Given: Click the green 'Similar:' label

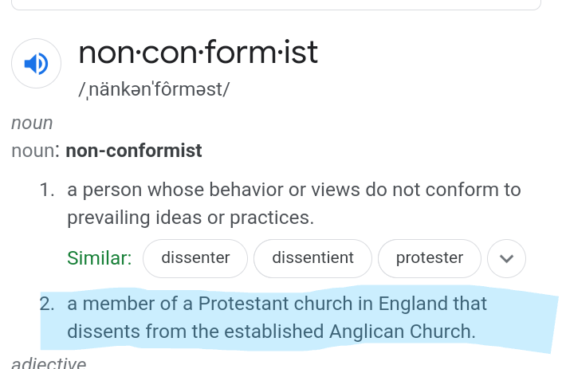Looking at the screenshot, I should click(100, 258).
